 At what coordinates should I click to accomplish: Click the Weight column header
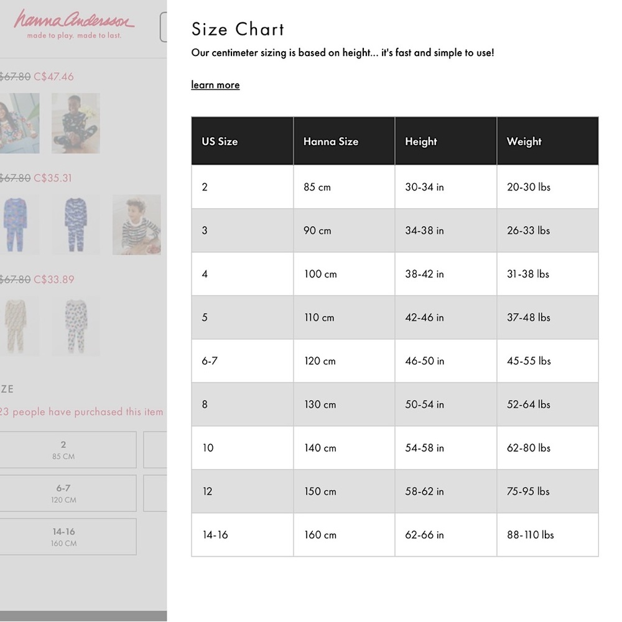coord(548,141)
